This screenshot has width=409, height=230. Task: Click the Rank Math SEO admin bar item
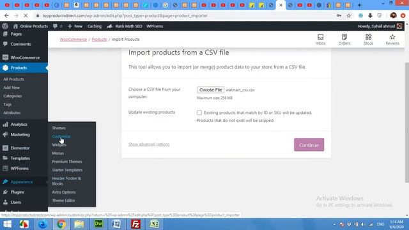pyautogui.click(x=125, y=26)
